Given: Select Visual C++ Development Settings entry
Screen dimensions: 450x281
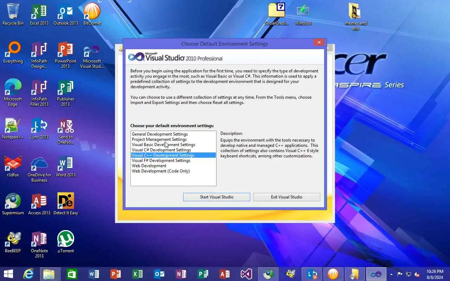Looking at the screenshot, I should tap(173, 155).
